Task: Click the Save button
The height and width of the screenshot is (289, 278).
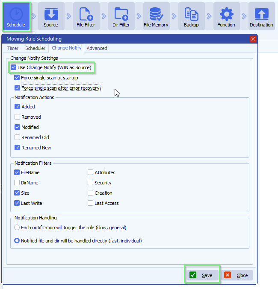Action: 202,275
